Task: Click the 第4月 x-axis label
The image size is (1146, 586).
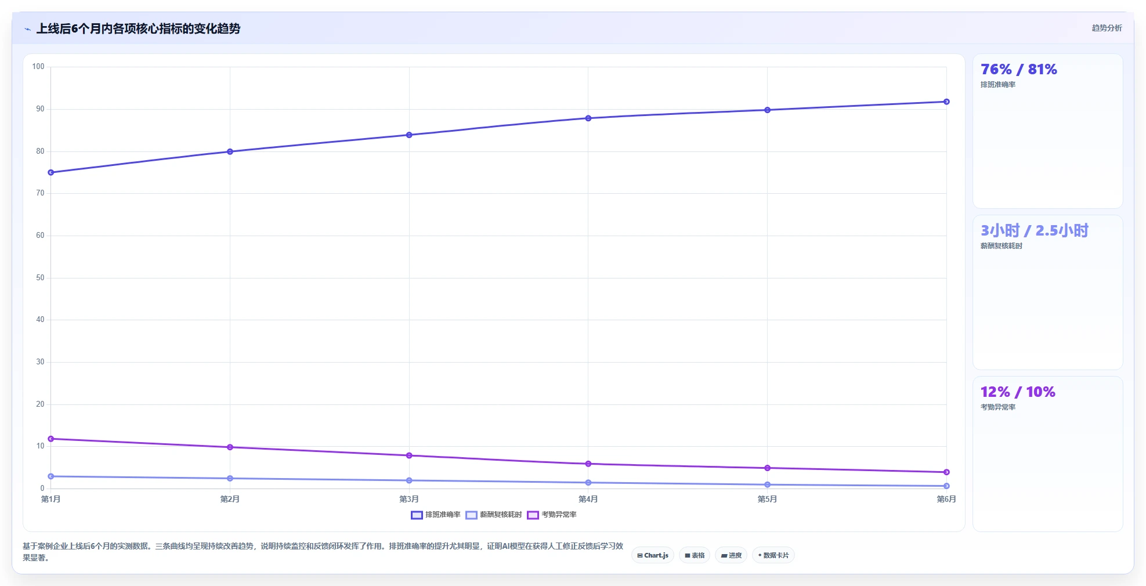Action: tap(588, 499)
